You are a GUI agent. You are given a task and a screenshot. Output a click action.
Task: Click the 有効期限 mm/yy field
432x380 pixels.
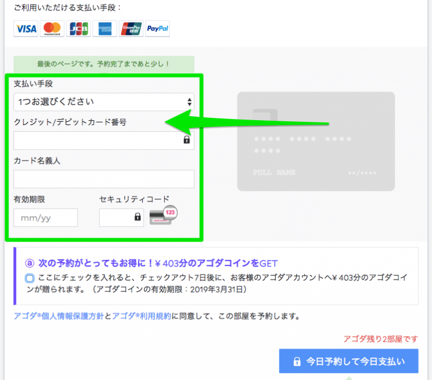pos(46,217)
